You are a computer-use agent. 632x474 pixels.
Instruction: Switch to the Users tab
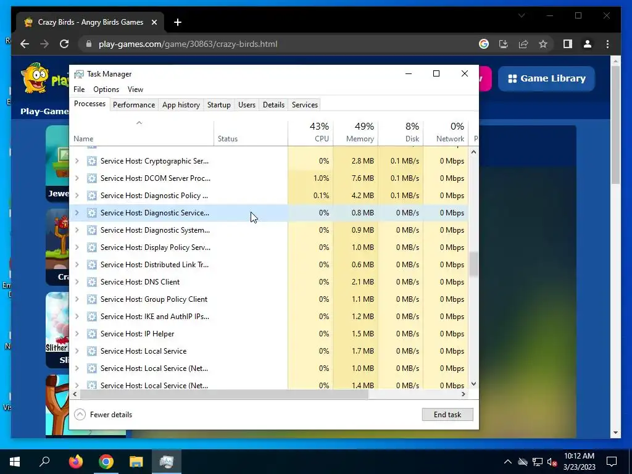pos(247,105)
